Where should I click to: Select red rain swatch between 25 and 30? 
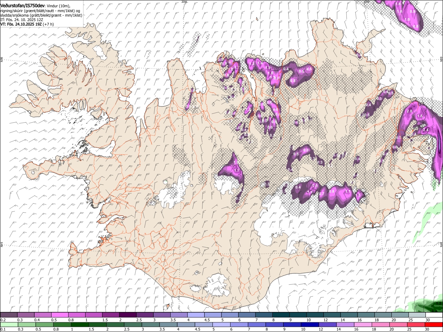click(x=416, y=324)
